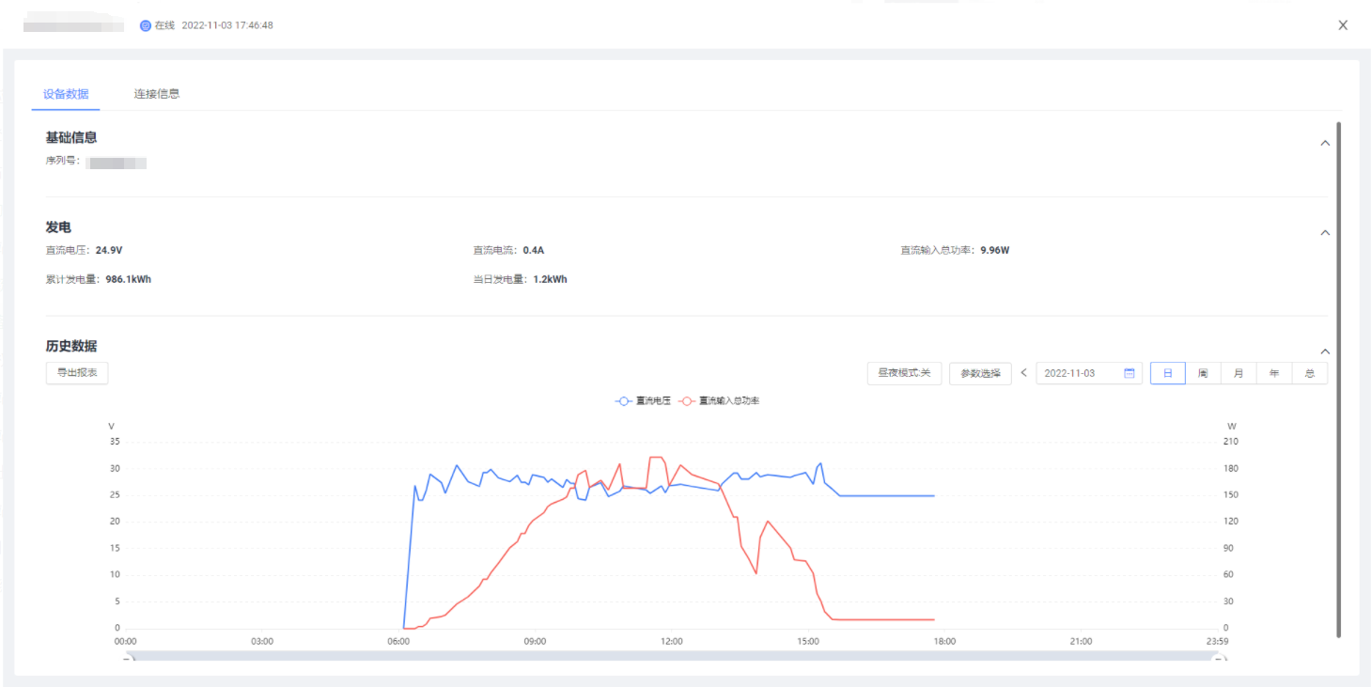Screen dimensions: 1371x687
Task: Select 总 total range
Action: tap(1310, 373)
